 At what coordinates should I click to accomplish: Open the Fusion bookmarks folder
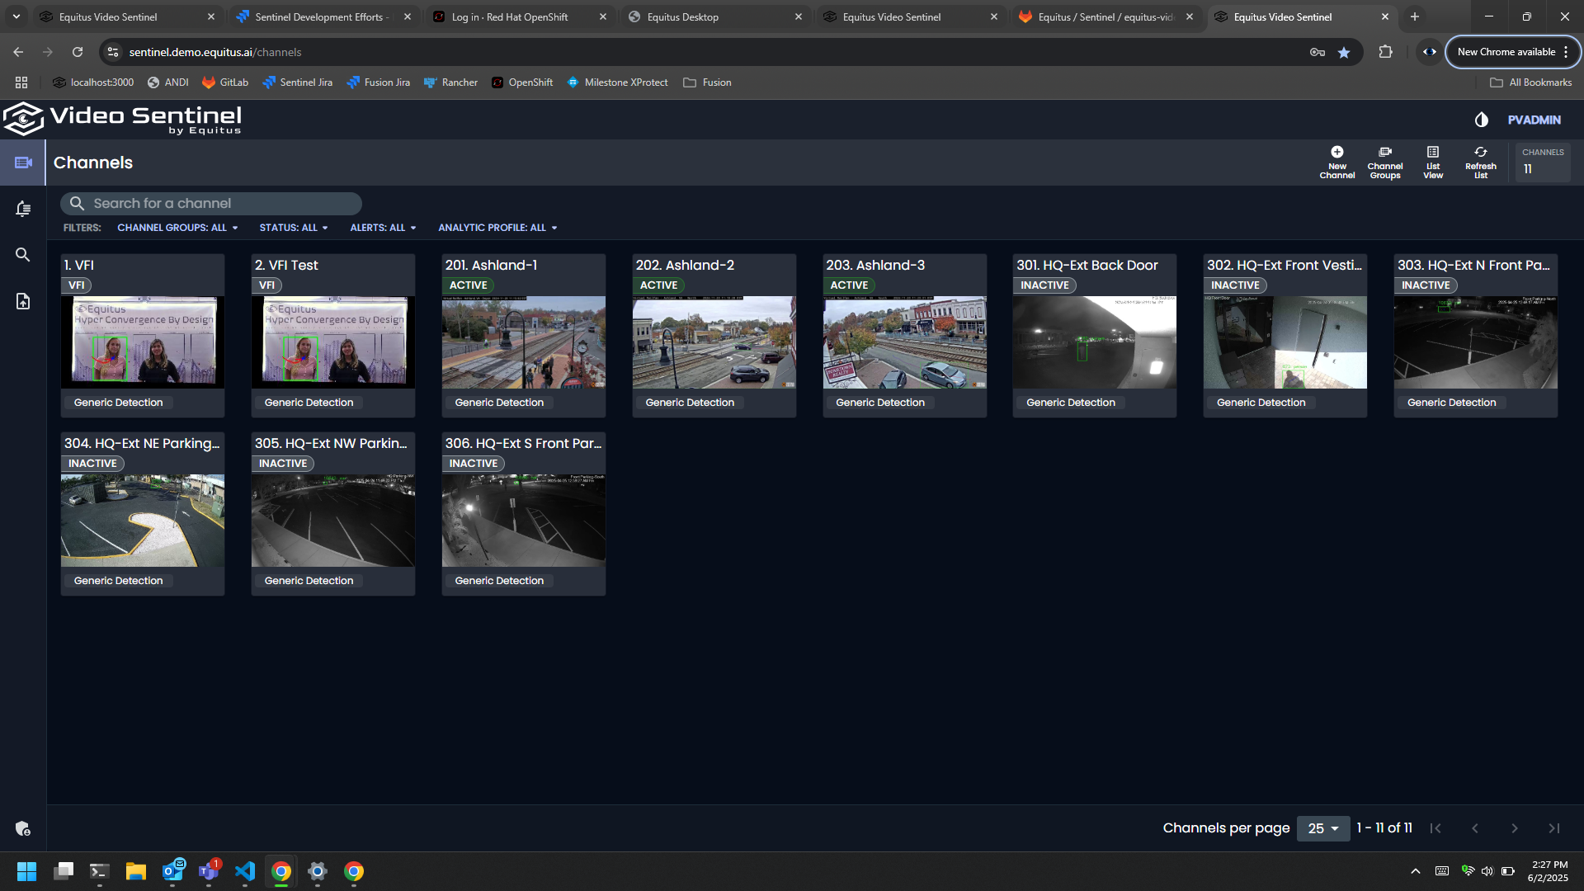pos(707,82)
